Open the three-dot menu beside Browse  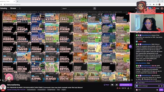coord(20,8)
